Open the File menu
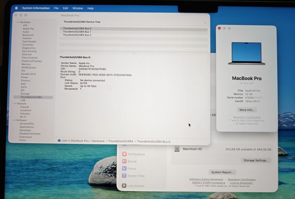 tap(56, 8)
